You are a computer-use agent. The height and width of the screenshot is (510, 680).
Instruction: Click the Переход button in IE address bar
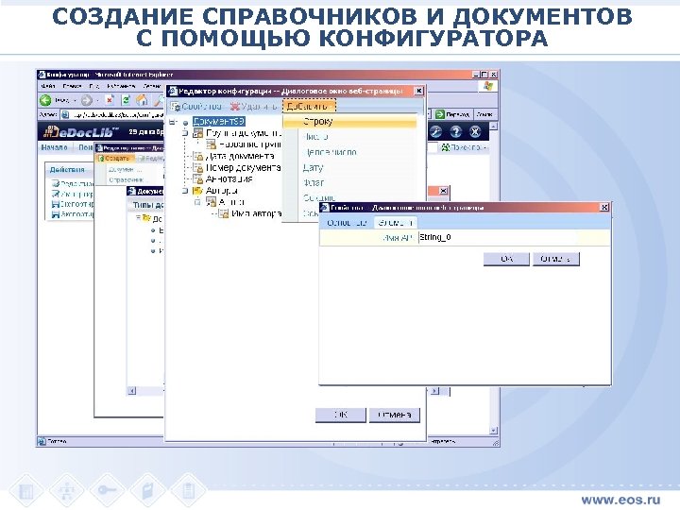pos(453,114)
